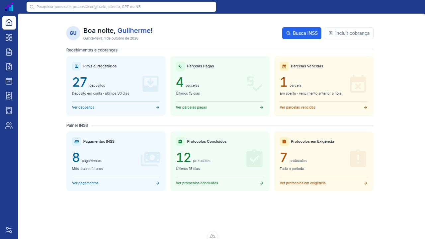Click the Parcelas Pagas card icon
This screenshot has height=239, width=425.
coord(180,66)
